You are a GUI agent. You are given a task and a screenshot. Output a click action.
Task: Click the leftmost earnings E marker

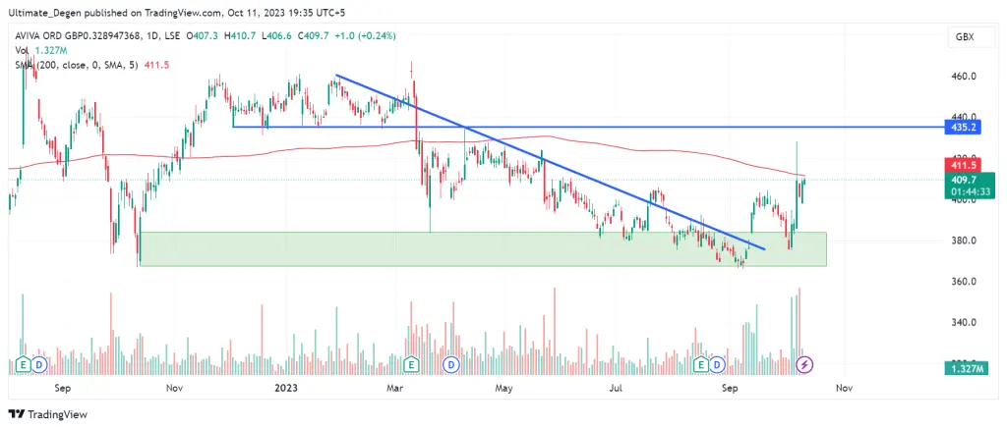[24, 365]
